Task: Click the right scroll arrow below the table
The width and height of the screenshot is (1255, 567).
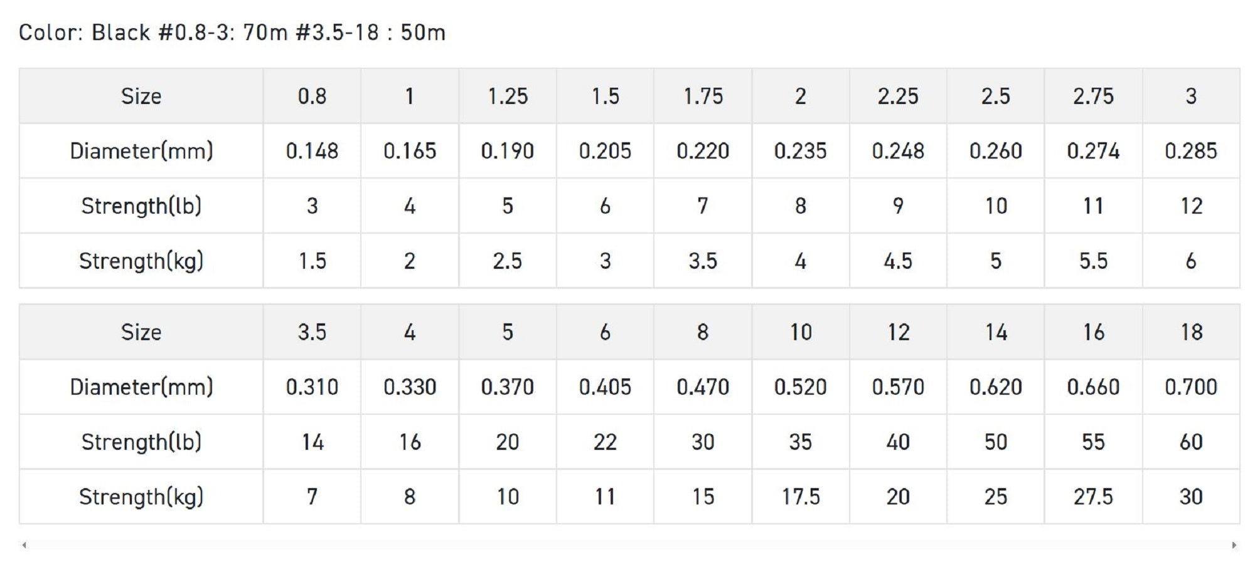Action: [1234, 545]
